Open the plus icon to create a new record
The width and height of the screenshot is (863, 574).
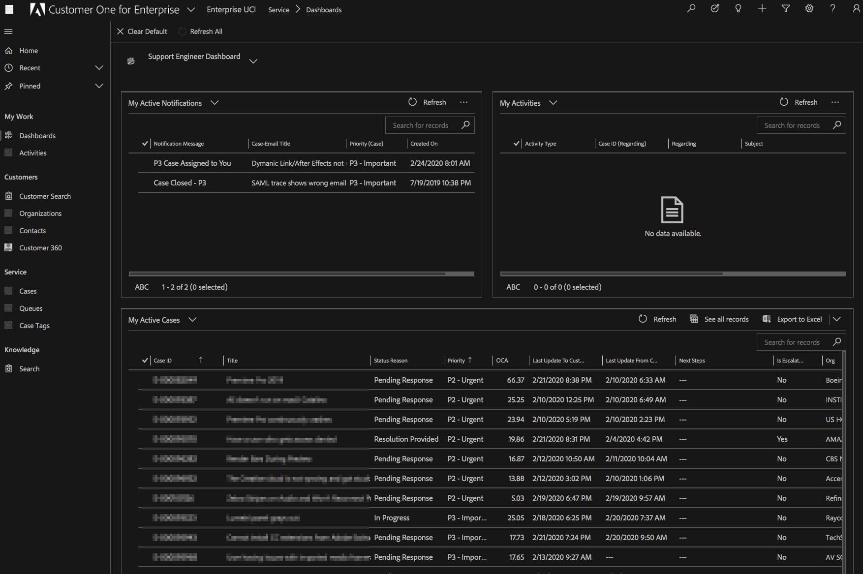[x=762, y=9]
